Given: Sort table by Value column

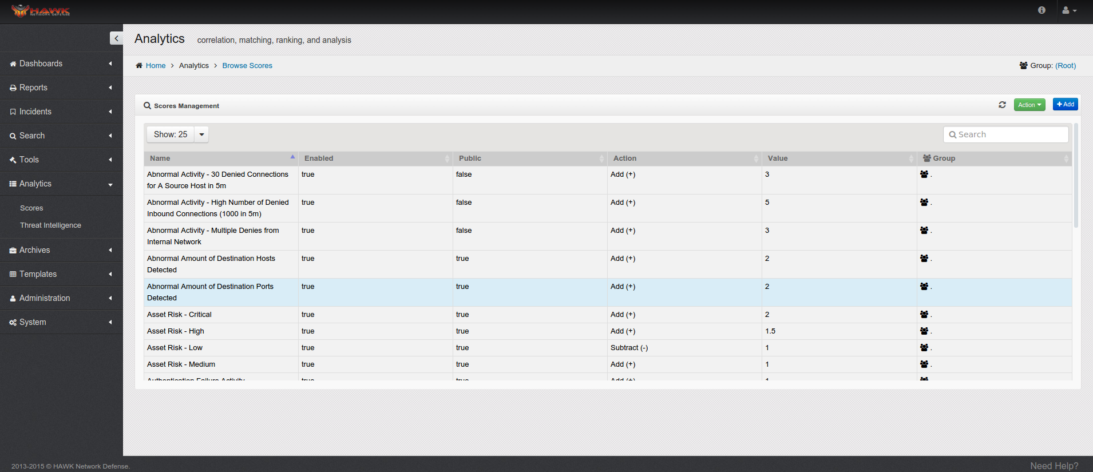Looking at the screenshot, I should 839,158.
